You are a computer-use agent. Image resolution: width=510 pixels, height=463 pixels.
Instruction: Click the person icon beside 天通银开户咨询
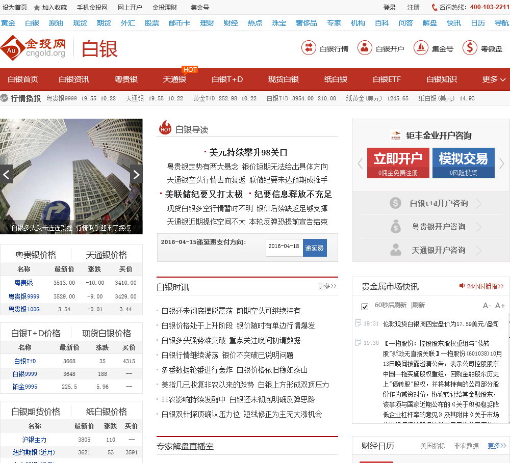(x=396, y=250)
